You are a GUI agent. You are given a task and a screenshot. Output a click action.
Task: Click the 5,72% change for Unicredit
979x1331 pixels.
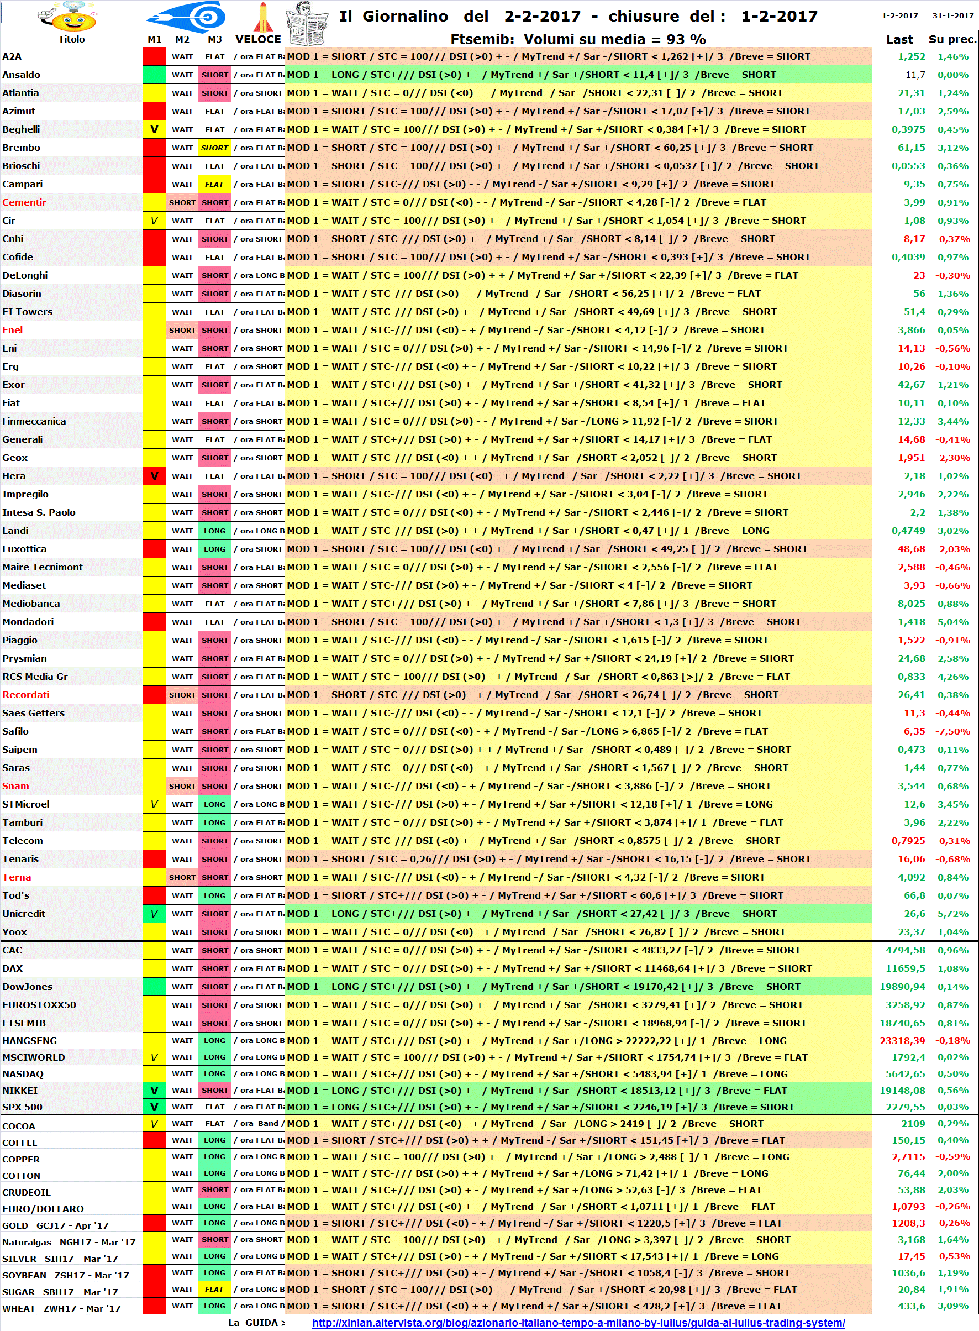[953, 914]
